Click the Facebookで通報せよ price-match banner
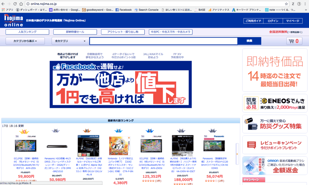 pos(121,85)
